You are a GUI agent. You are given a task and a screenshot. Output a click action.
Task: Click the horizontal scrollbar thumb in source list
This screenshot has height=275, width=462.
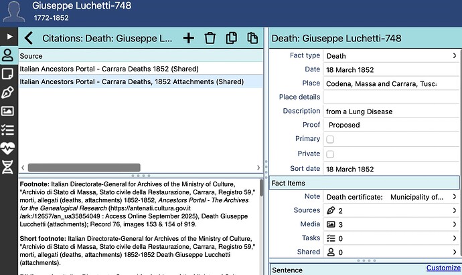84,168
